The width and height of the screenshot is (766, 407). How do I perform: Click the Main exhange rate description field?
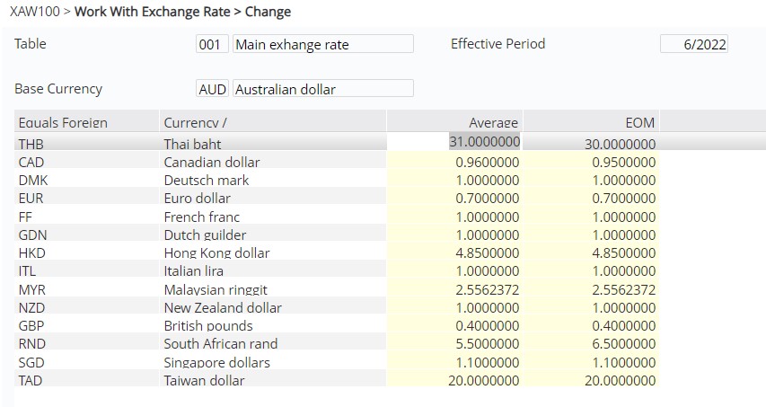tap(323, 44)
